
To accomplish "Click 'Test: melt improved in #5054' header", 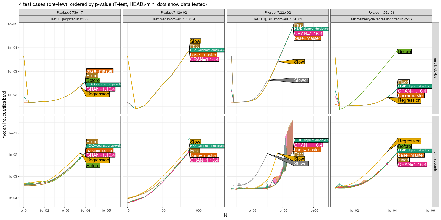I will 174,19.
